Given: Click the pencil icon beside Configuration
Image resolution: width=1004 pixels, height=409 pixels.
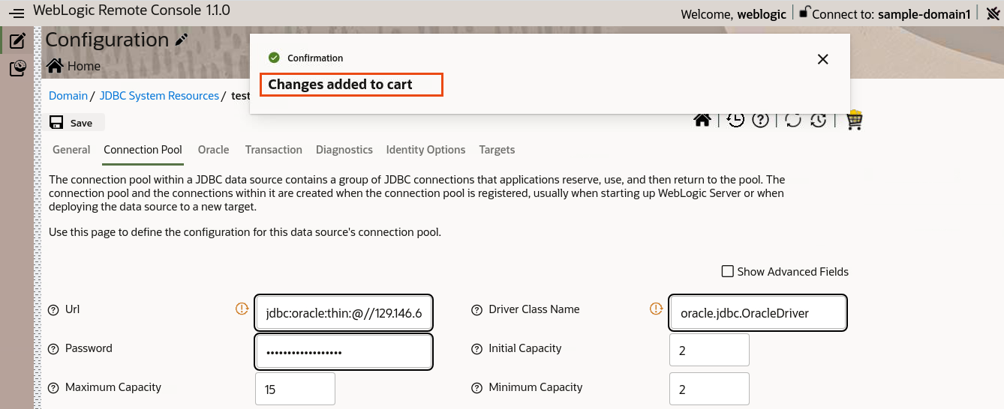Looking at the screenshot, I should (x=181, y=40).
